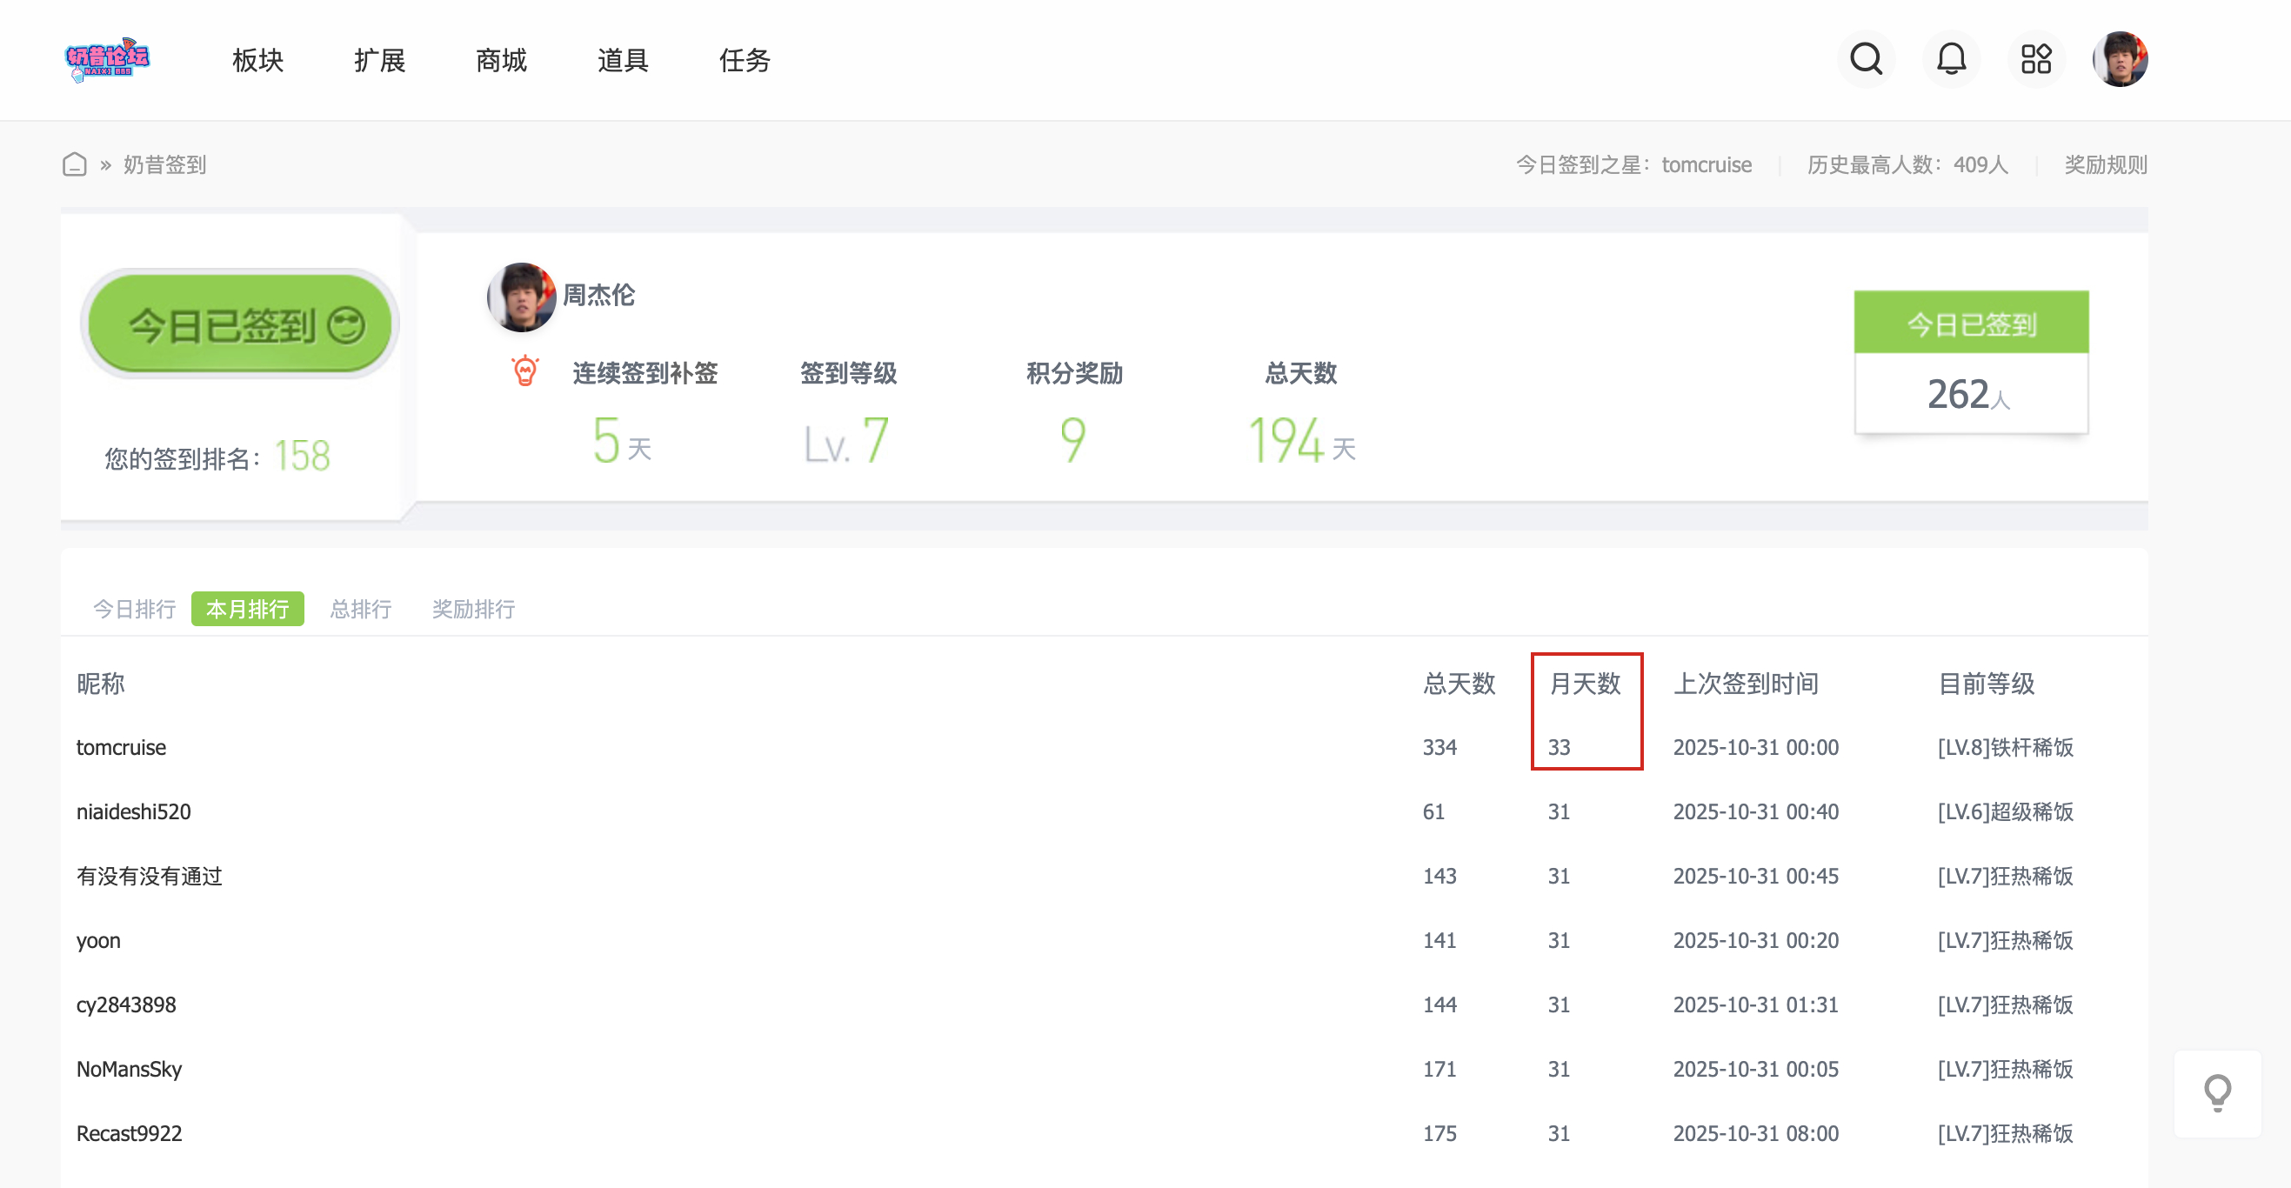This screenshot has height=1188, width=2291.
Task: Open the notification bell
Action: tap(1950, 60)
